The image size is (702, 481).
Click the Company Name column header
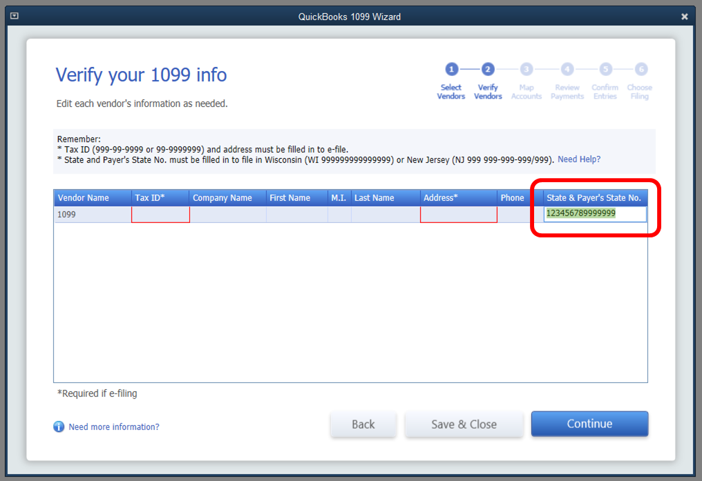(x=228, y=198)
